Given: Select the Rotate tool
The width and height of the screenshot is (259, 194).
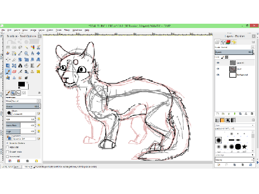Looking at the screenshot, I should pyautogui.click(x=20, y=59).
